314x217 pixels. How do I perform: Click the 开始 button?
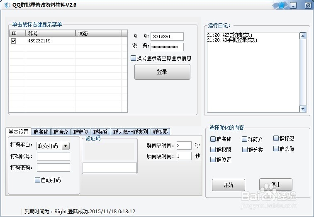[229, 185]
